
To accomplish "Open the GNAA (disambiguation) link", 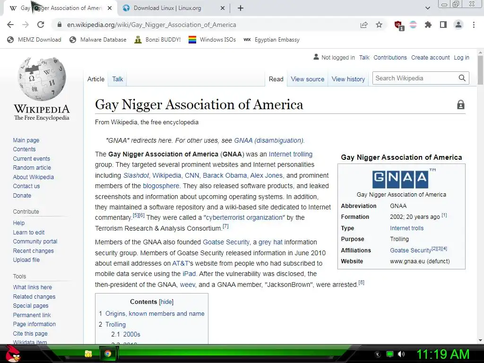I will pyautogui.click(x=268, y=140).
